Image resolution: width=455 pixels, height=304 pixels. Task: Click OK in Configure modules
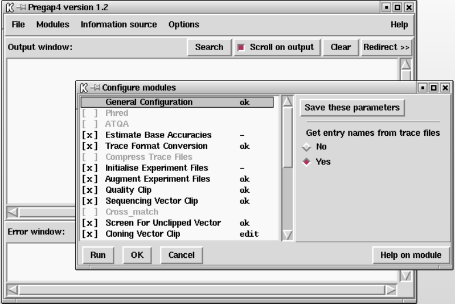[x=137, y=255]
